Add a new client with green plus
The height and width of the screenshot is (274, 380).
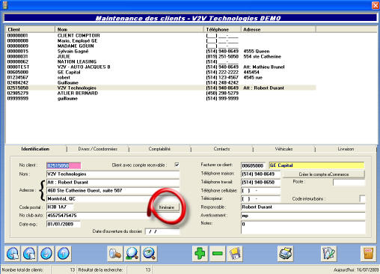[x=200, y=254]
